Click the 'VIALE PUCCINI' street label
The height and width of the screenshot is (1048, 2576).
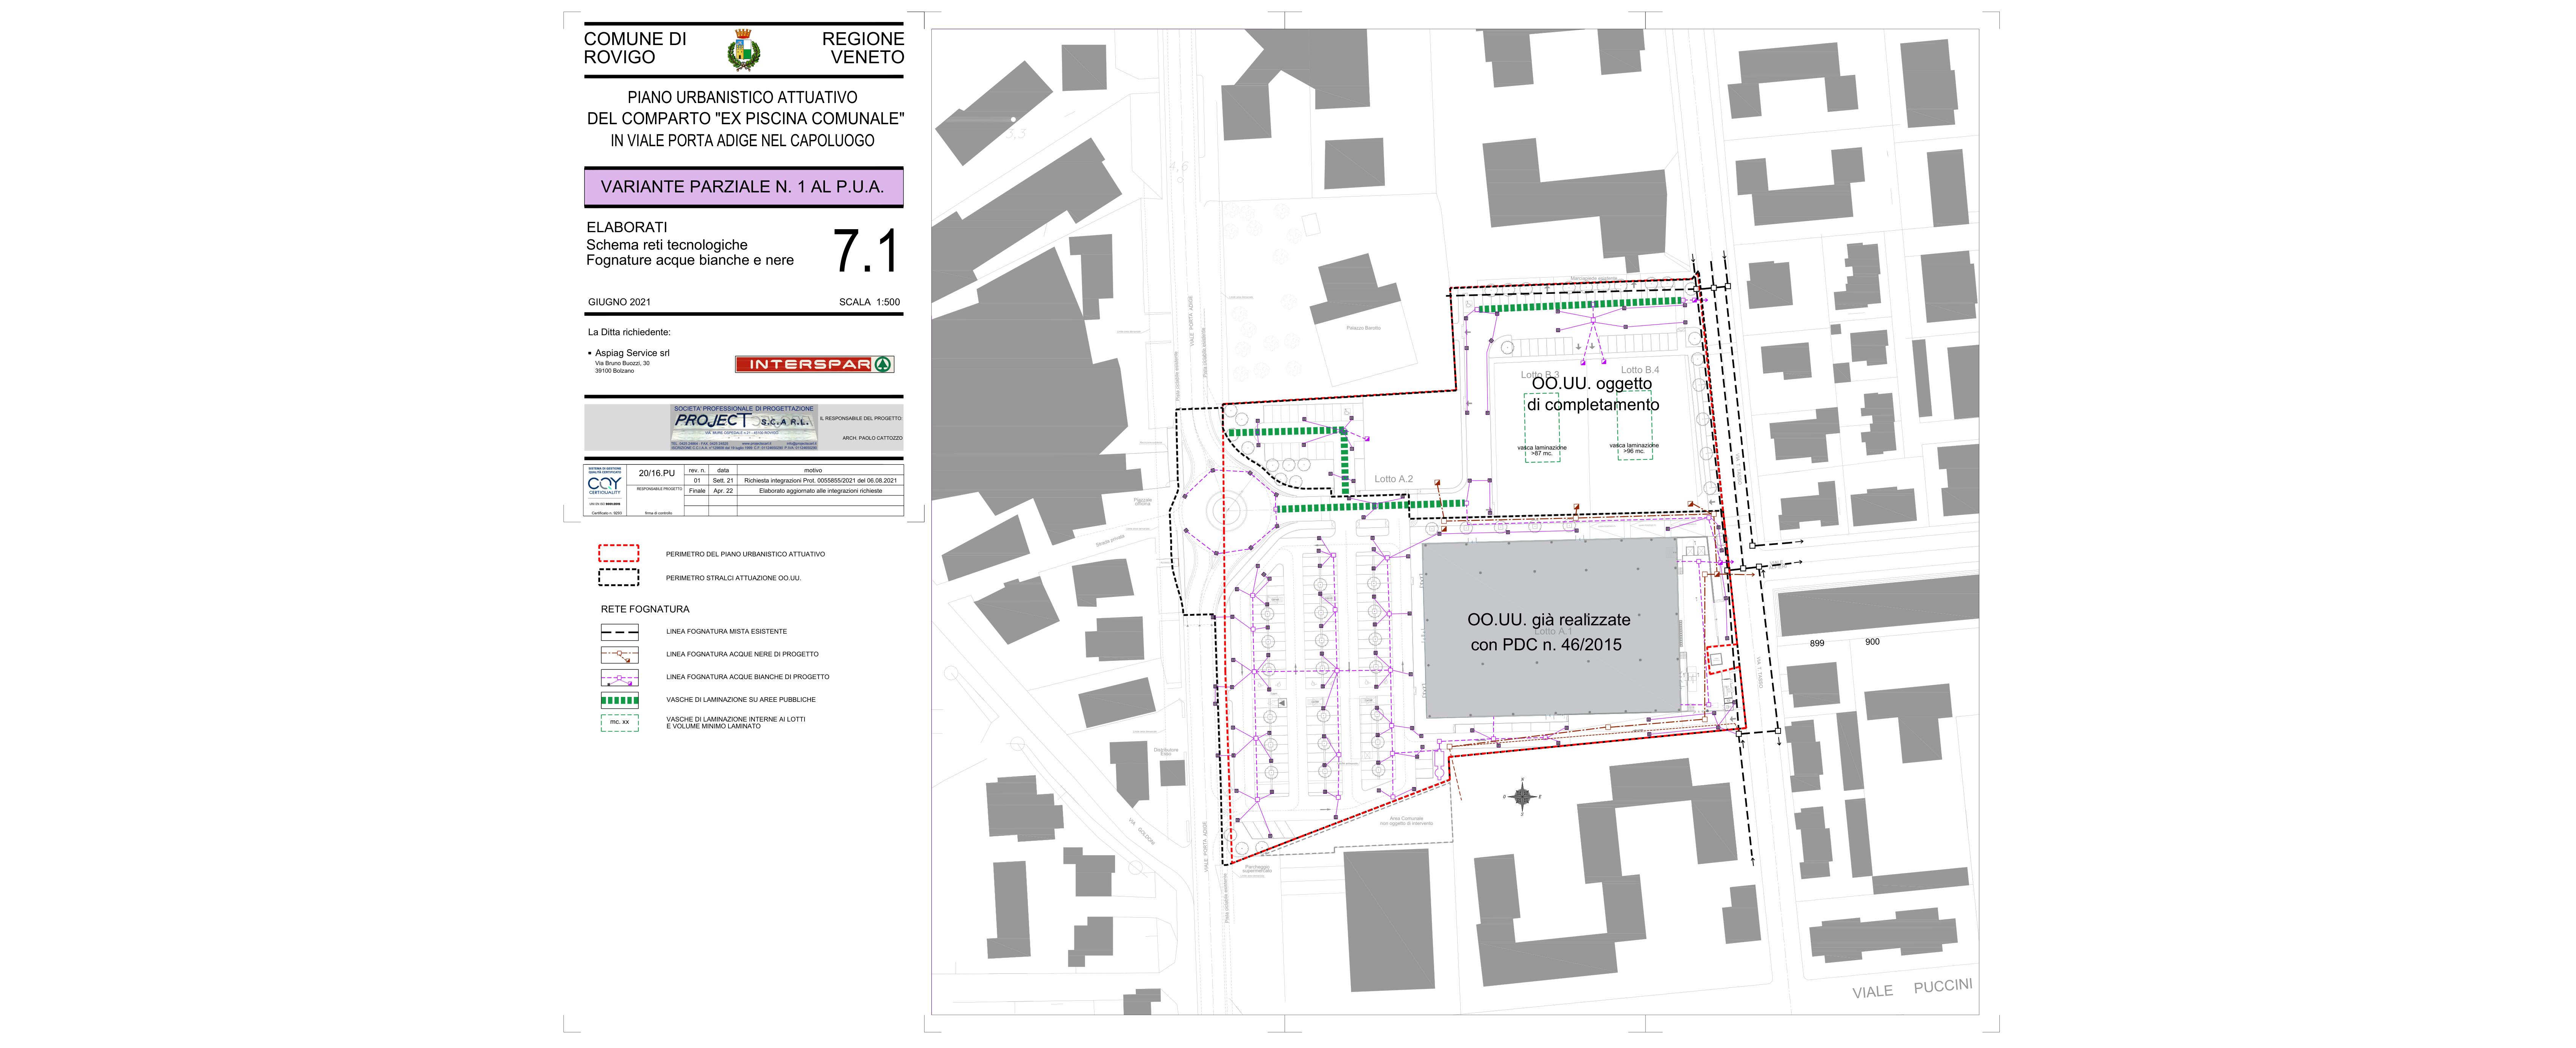tap(1912, 988)
